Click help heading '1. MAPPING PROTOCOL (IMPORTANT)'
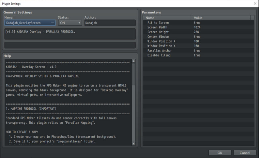Viewport: 259px width, 158px height. tap(31, 109)
